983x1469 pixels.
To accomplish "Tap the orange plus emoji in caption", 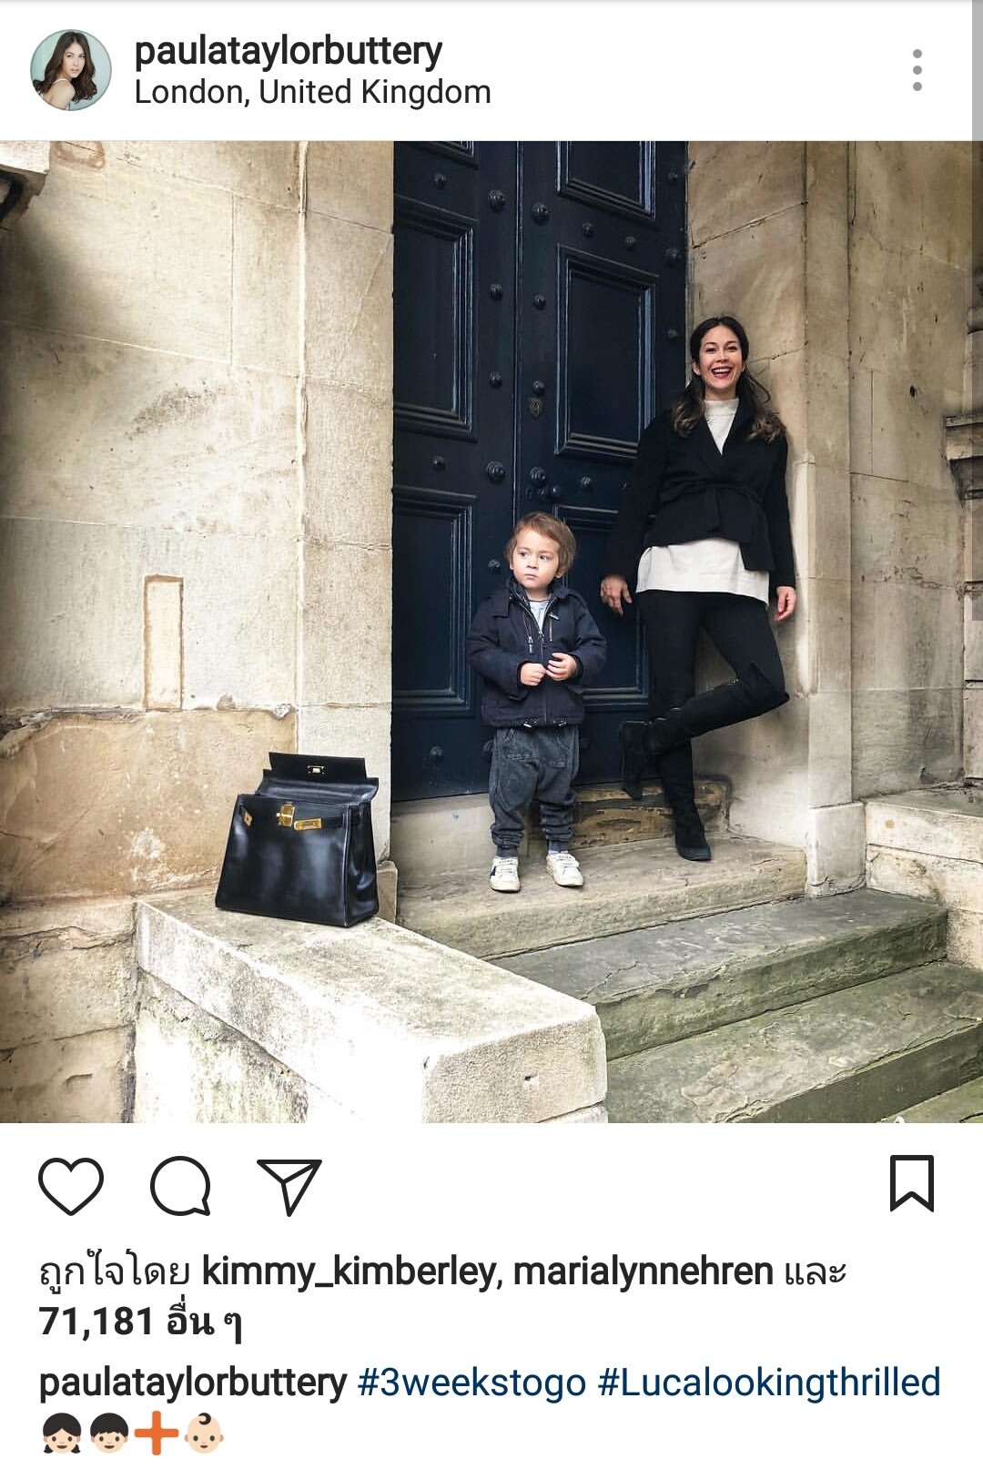I will 157,1433.
